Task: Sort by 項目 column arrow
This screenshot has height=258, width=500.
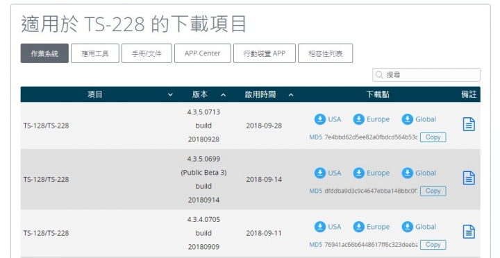Action: click(170, 94)
